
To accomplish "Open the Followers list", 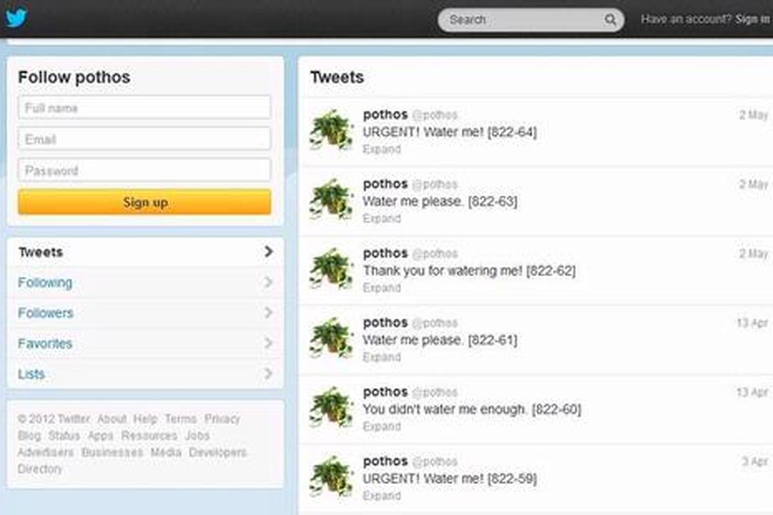I will pos(46,314).
